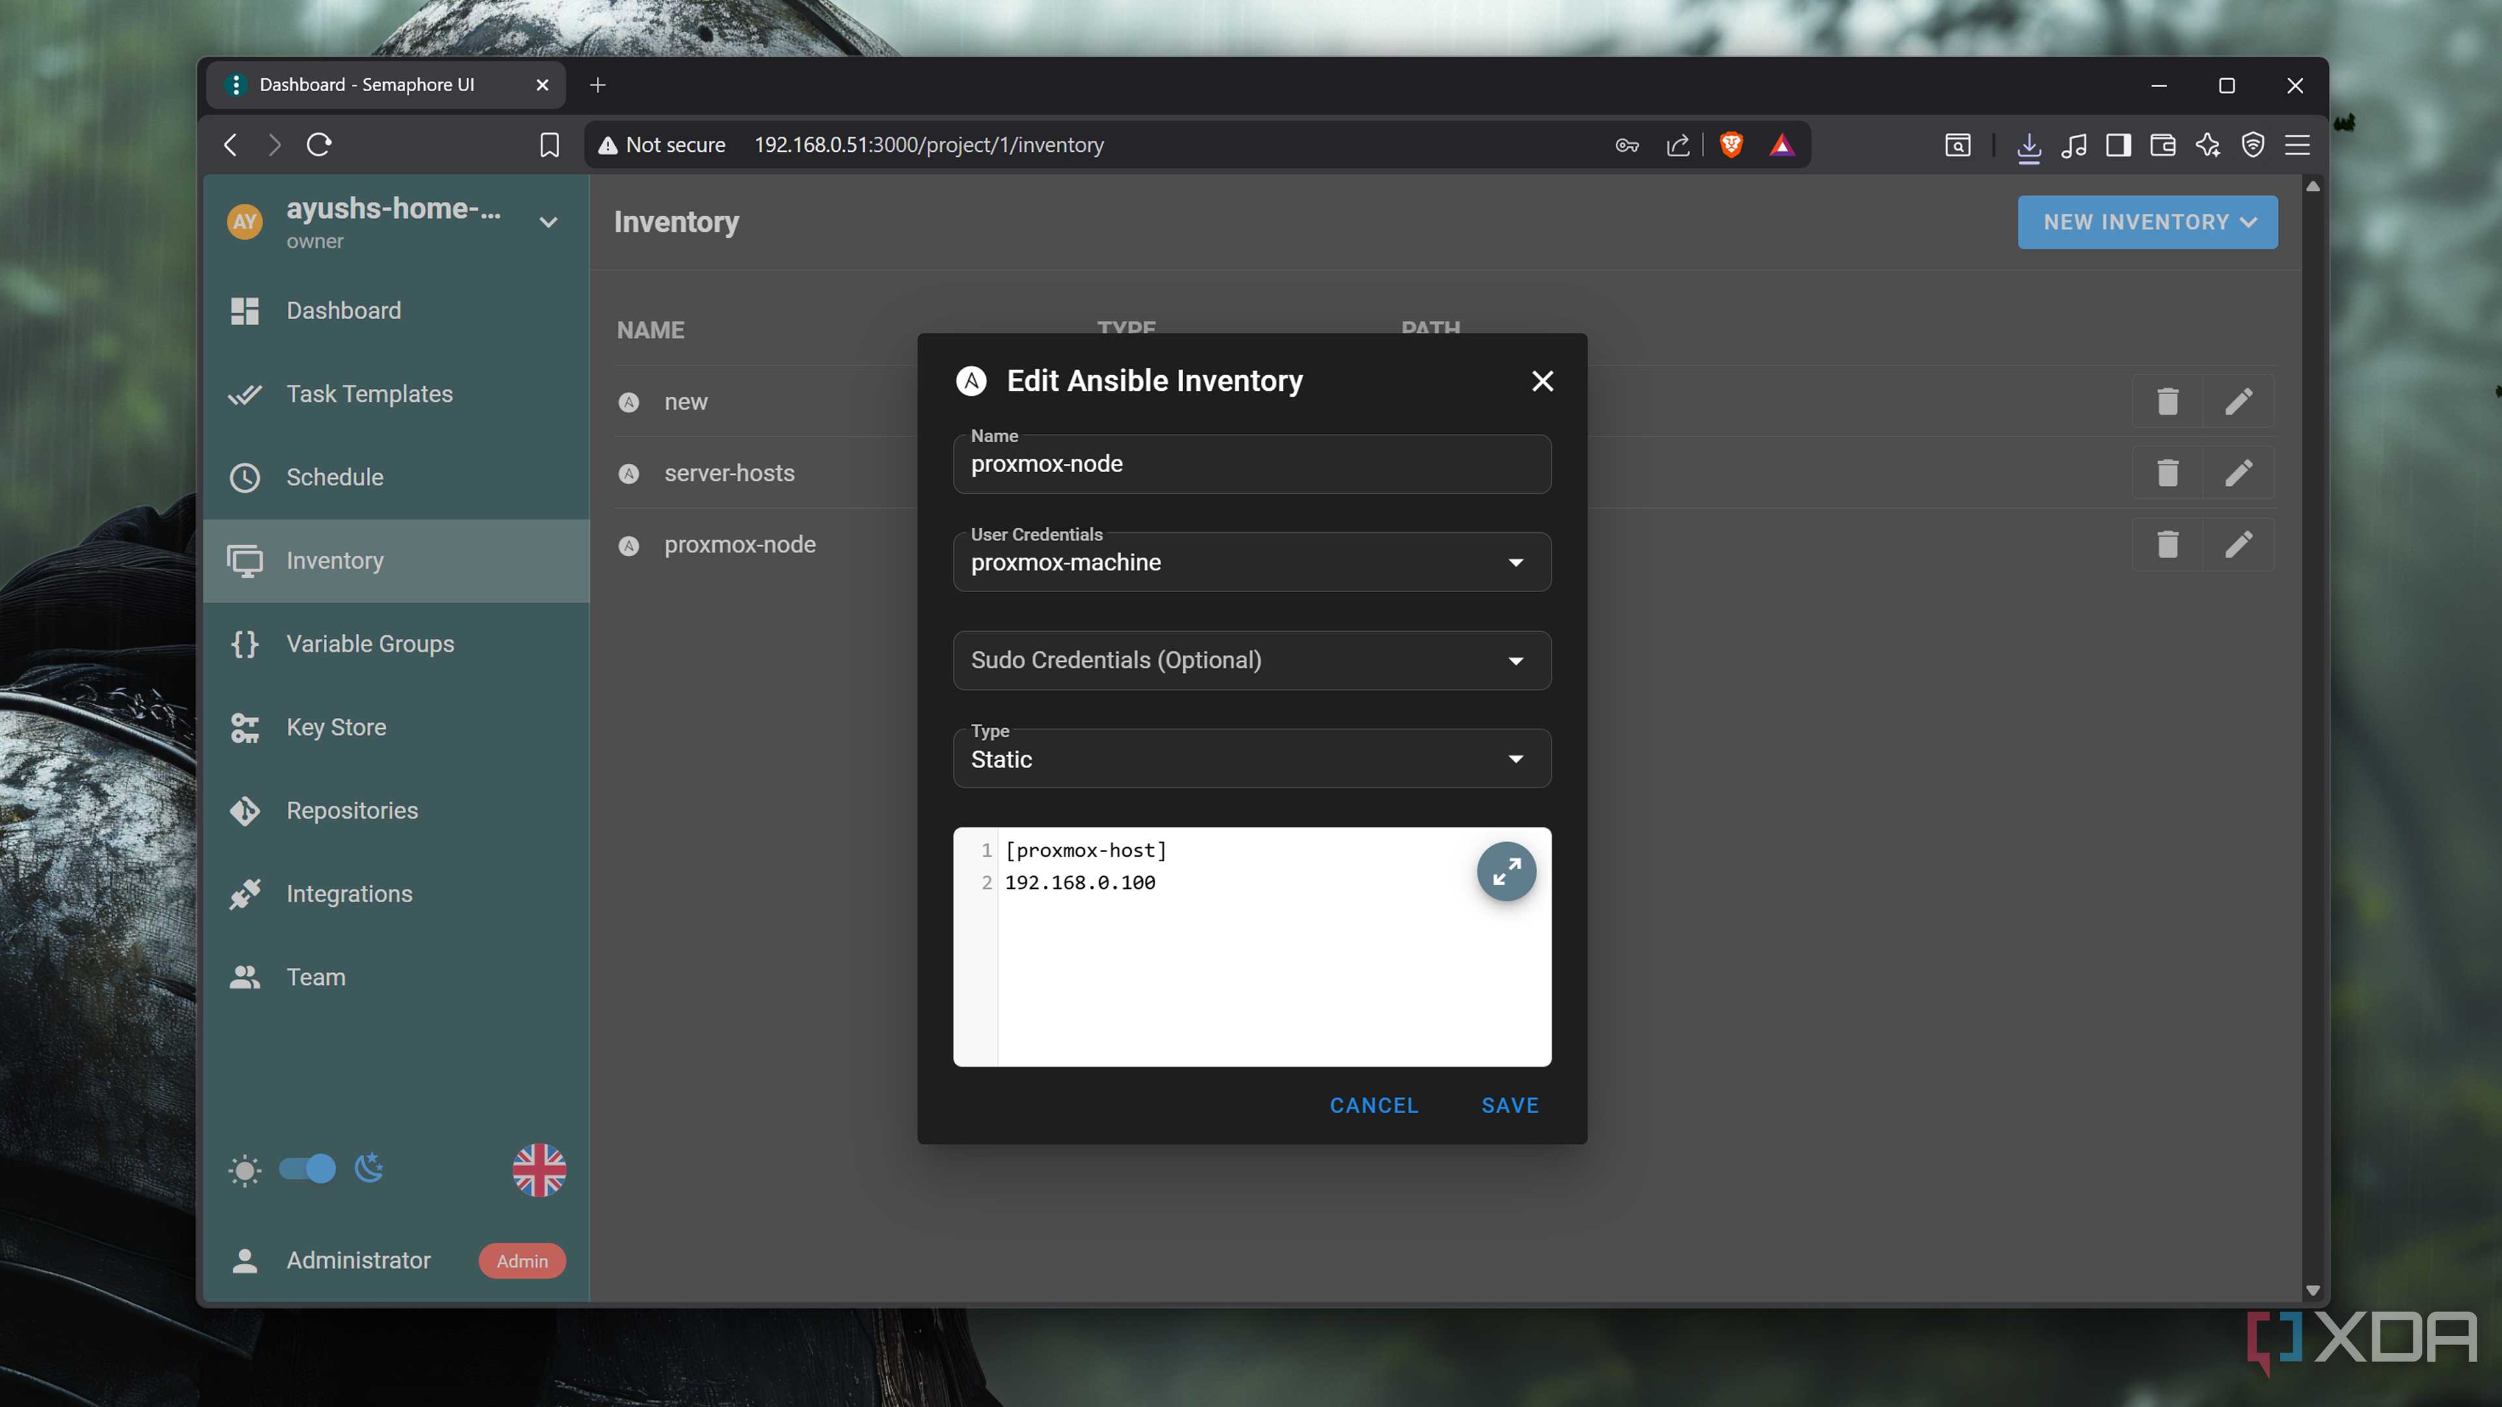
Task: Change the inventory Type dropdown
Action: tap(1251, 758)
